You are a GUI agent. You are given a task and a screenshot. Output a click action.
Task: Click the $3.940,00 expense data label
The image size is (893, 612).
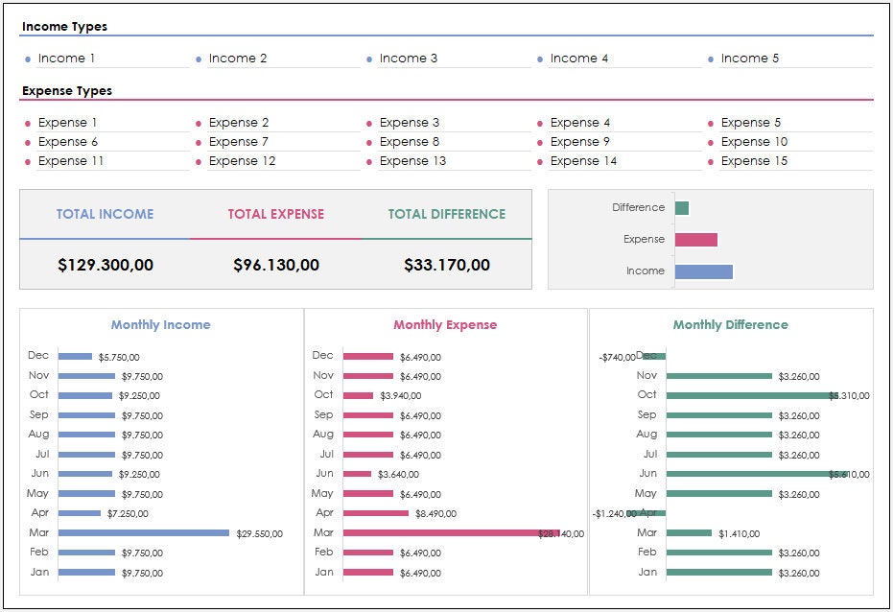[x=400, y=396]
